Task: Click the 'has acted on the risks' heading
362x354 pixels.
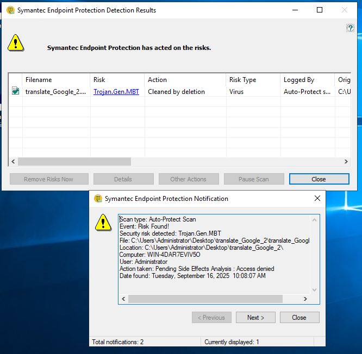Action: coord(129,48)
